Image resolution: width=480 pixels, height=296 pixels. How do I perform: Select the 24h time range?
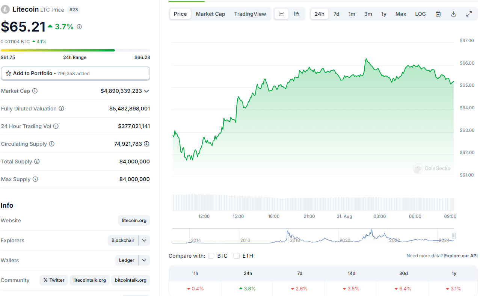(320, 14)
